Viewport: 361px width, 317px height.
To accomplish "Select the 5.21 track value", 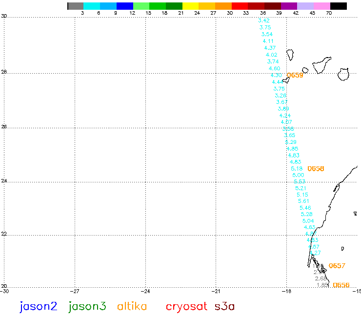I will pos(301,188).
